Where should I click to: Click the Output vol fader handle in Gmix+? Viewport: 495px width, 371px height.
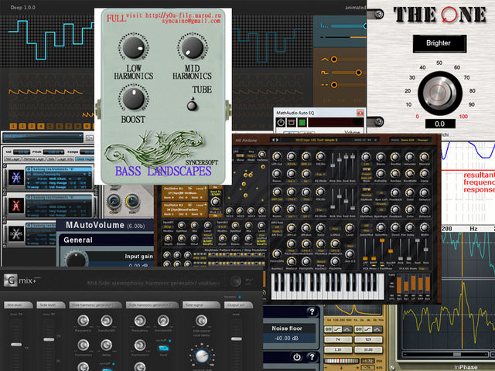[237, 339]
